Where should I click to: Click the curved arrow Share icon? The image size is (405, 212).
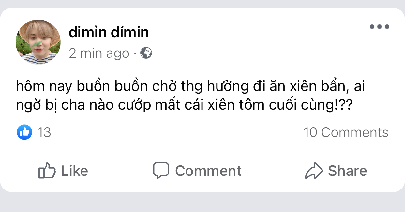314,171
